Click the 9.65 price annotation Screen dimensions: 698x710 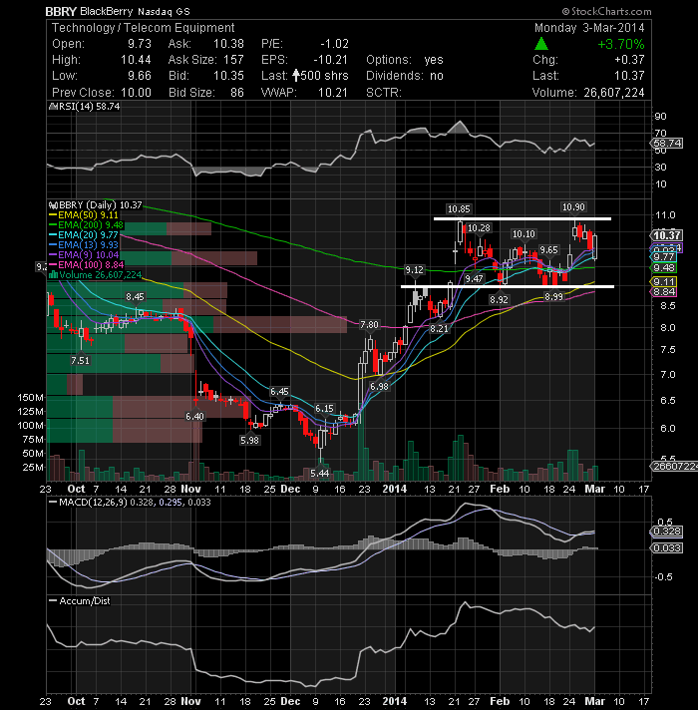click(x=548, y=250)
